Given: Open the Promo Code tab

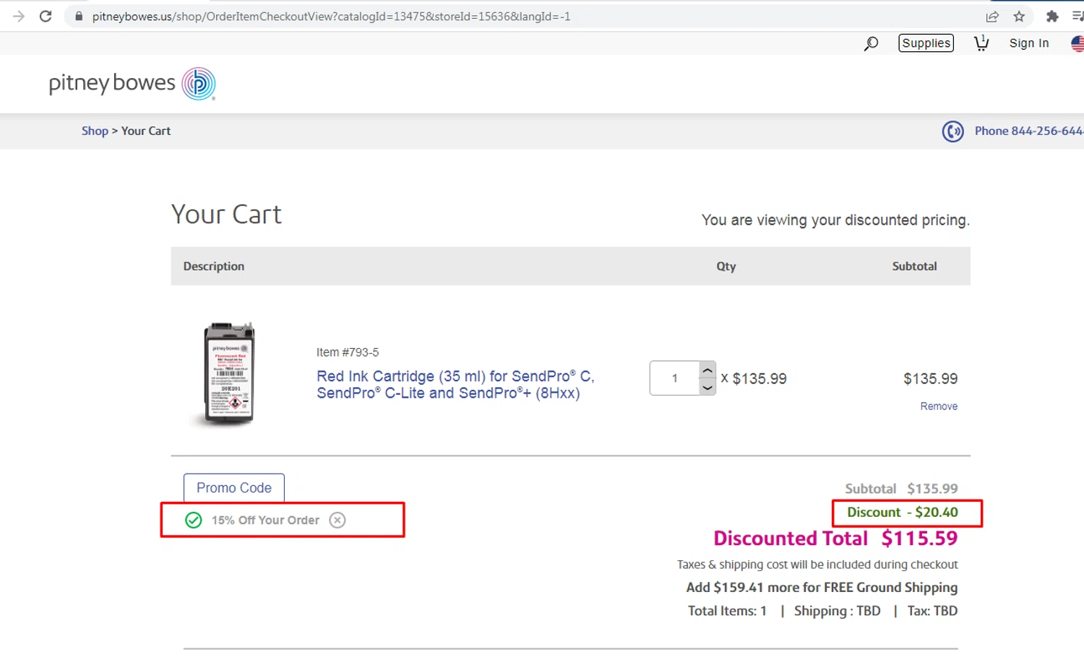Looking at the screenshot, I should [x=234, y=488].
